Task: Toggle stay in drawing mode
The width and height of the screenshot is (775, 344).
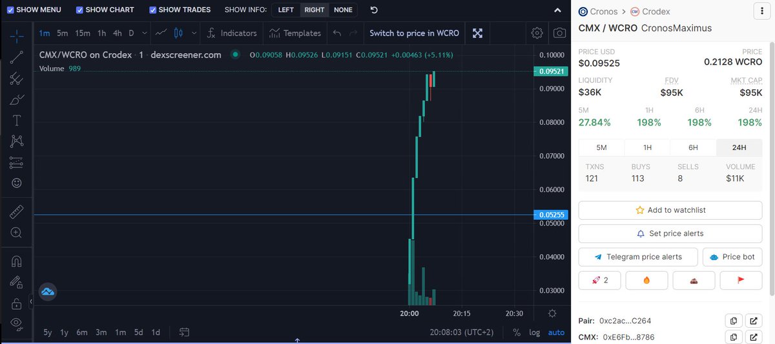Action: click(x=17, y=282)
